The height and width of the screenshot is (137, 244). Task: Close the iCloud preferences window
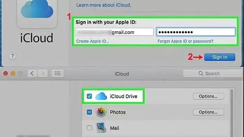tap(6, 73)
